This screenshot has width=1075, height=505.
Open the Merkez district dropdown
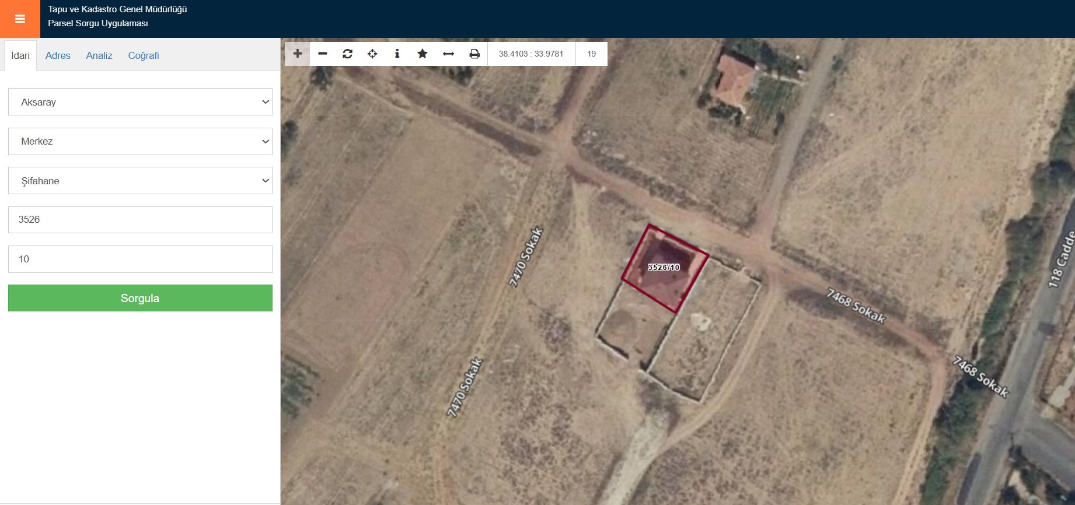tap(140, 141)
